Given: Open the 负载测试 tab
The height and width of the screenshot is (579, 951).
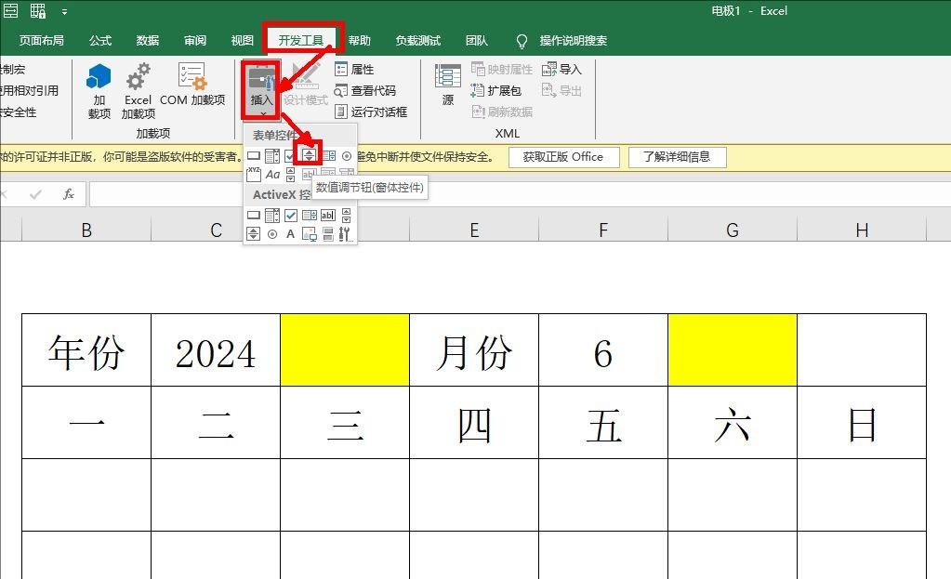Looking at the screenshot, I should (418, 41).
